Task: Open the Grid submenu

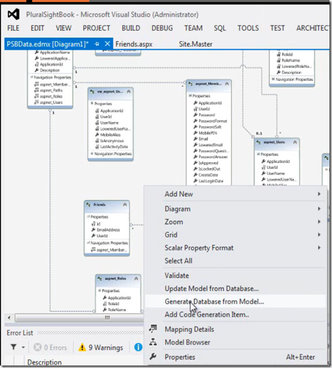Action: [235, 235]
